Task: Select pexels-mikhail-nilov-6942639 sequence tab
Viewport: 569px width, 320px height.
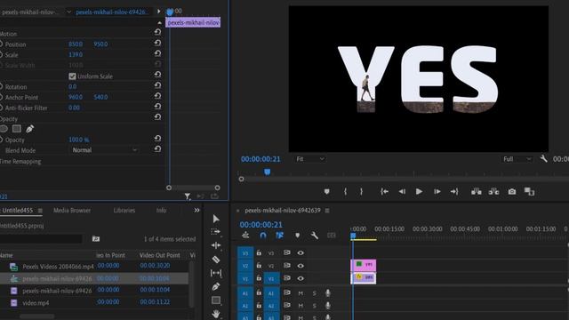Action: [x=283, y=211]
